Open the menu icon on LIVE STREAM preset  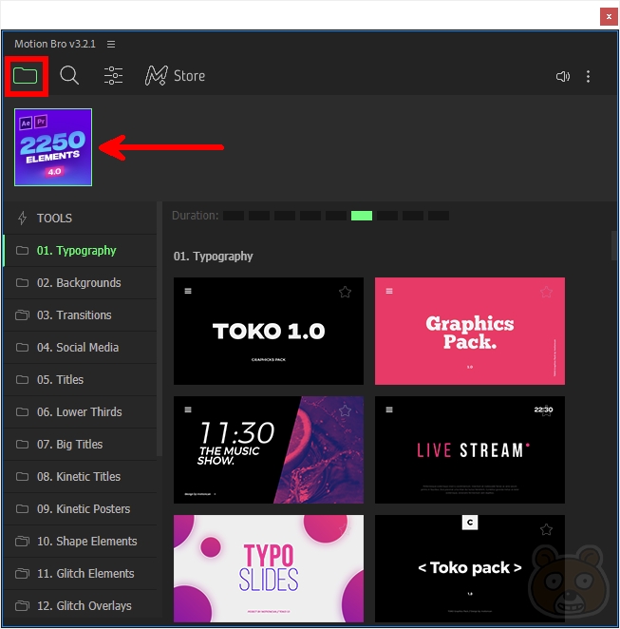(389, 410)
